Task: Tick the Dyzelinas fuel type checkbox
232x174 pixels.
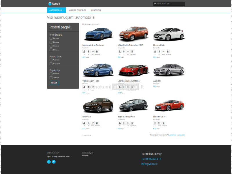Action: click(x=51, y=77)
